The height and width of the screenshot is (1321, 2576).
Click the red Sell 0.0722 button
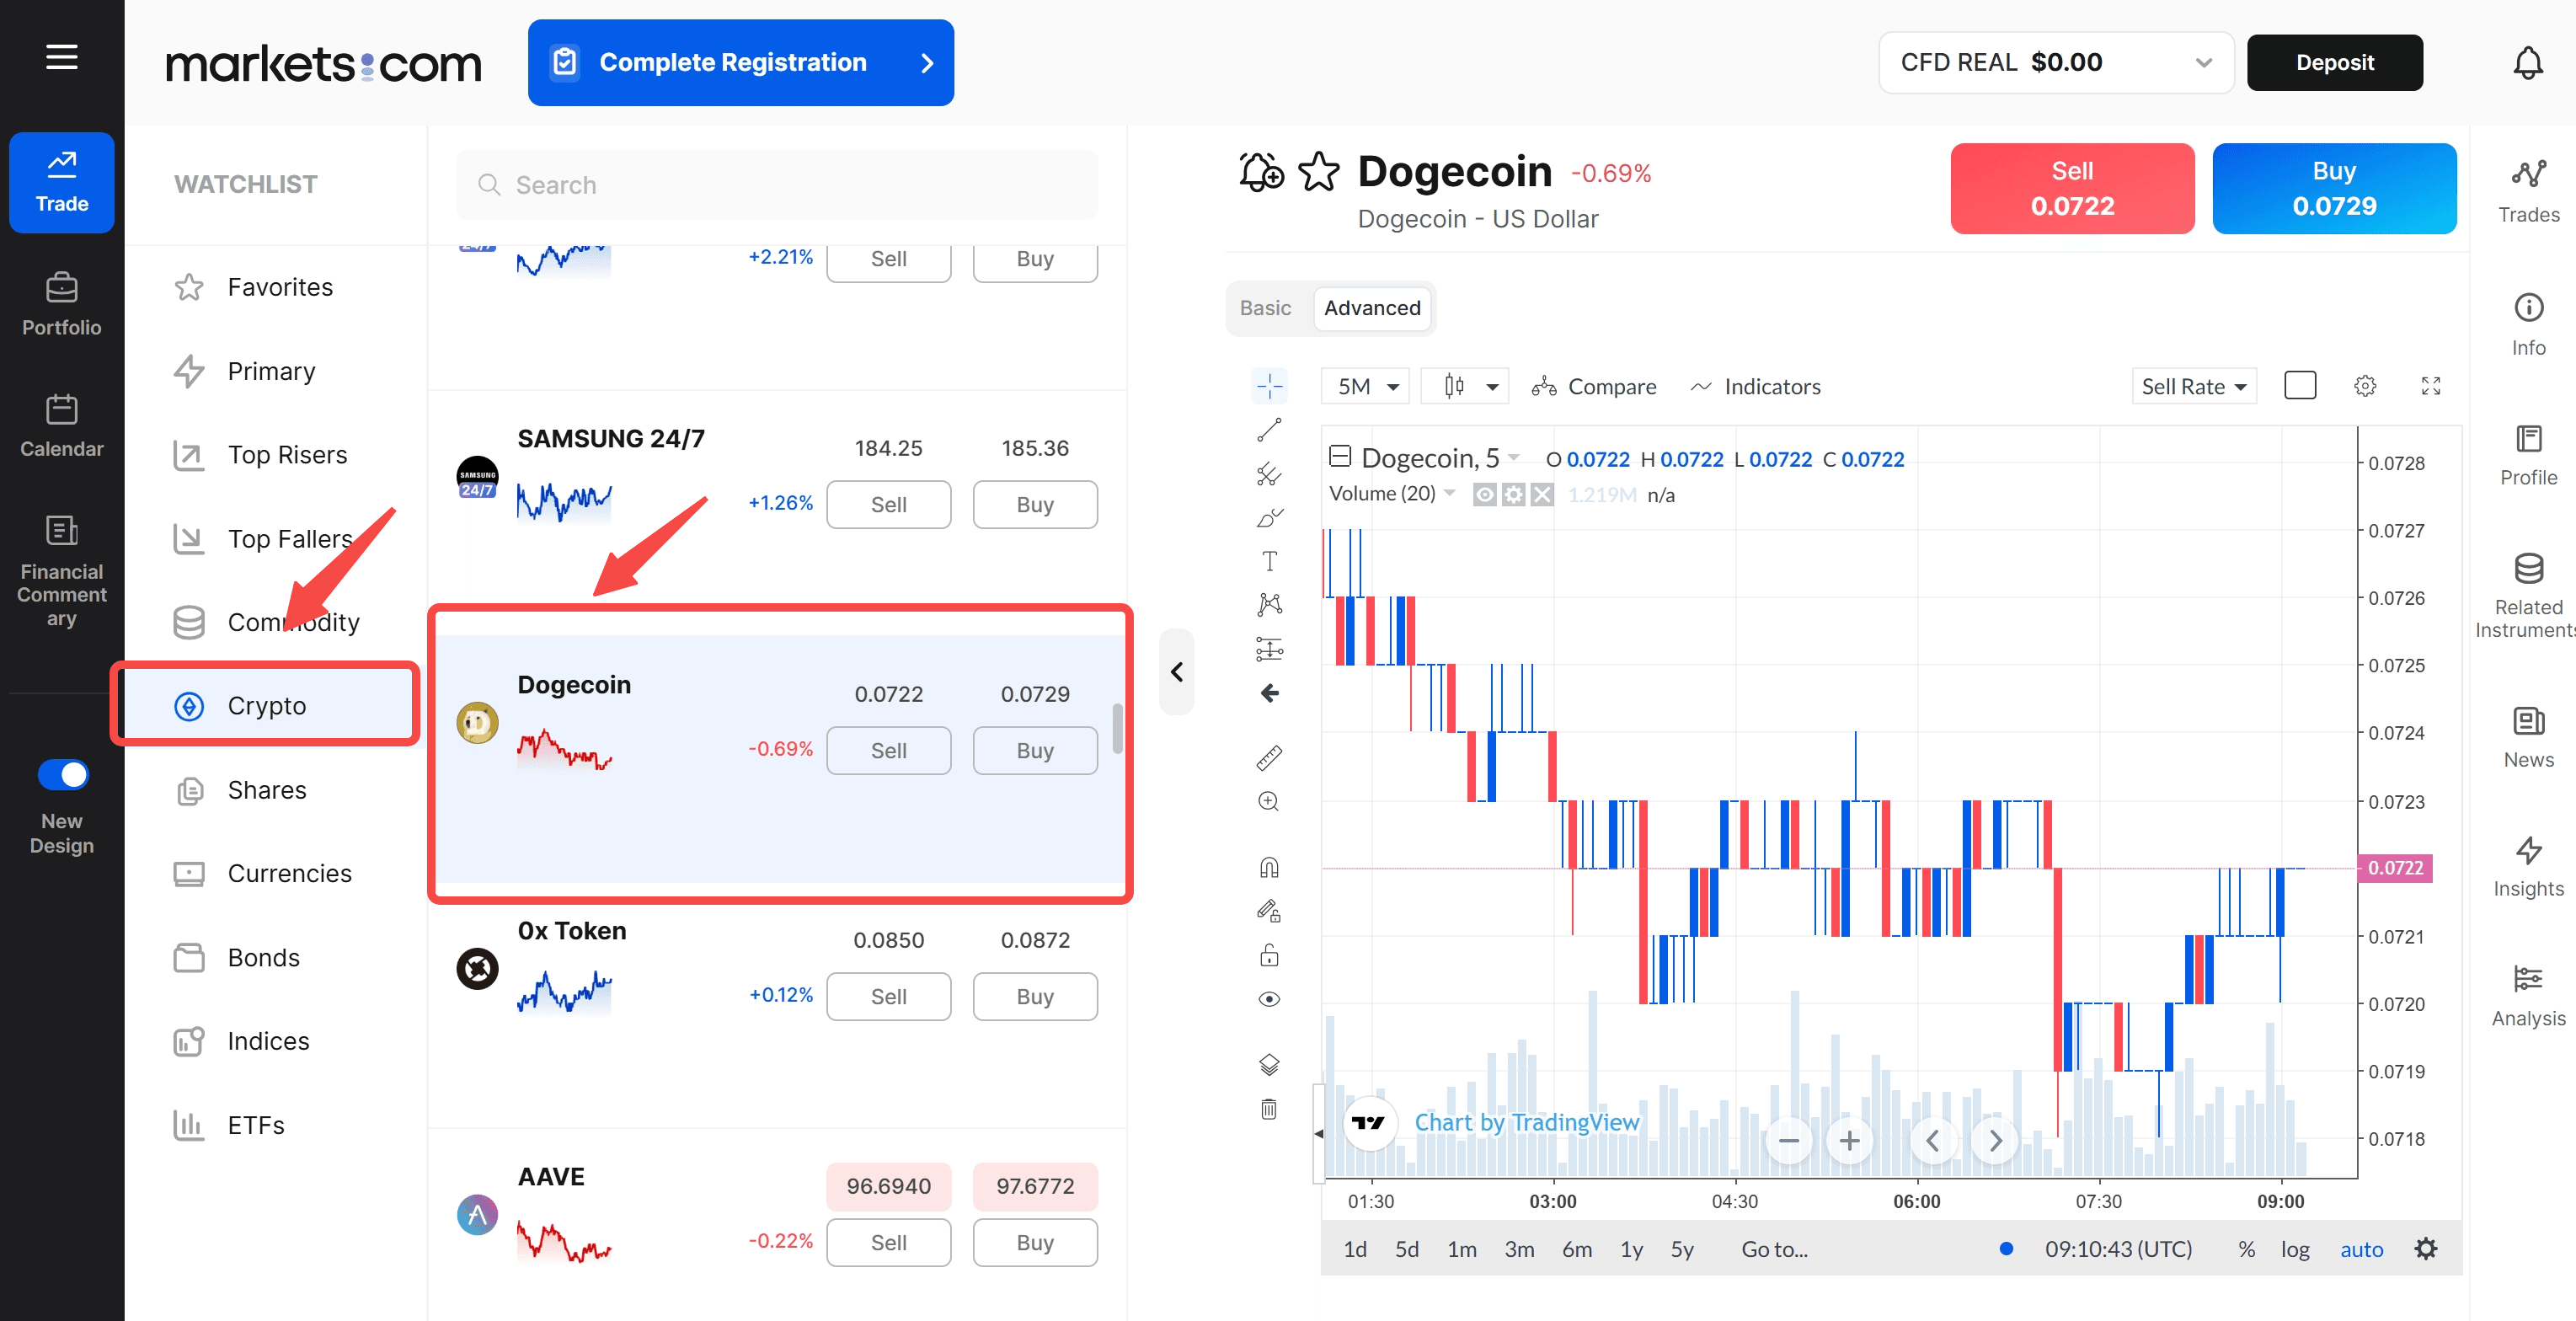point(2072,188)
